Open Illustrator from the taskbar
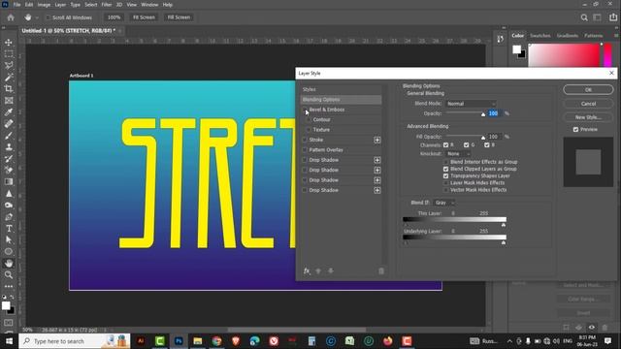621x349 pixels. pos(141,340)
